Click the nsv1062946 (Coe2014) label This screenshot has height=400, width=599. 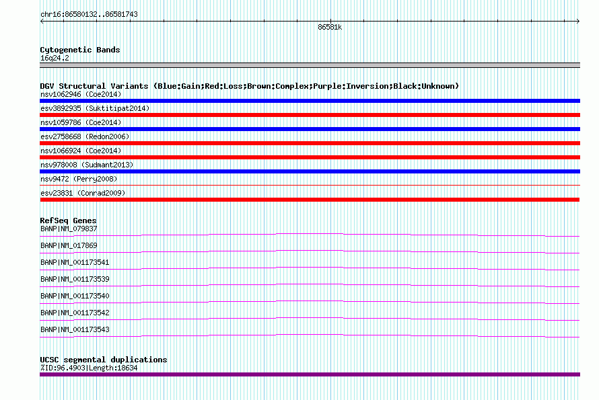[x=81, y=94]
